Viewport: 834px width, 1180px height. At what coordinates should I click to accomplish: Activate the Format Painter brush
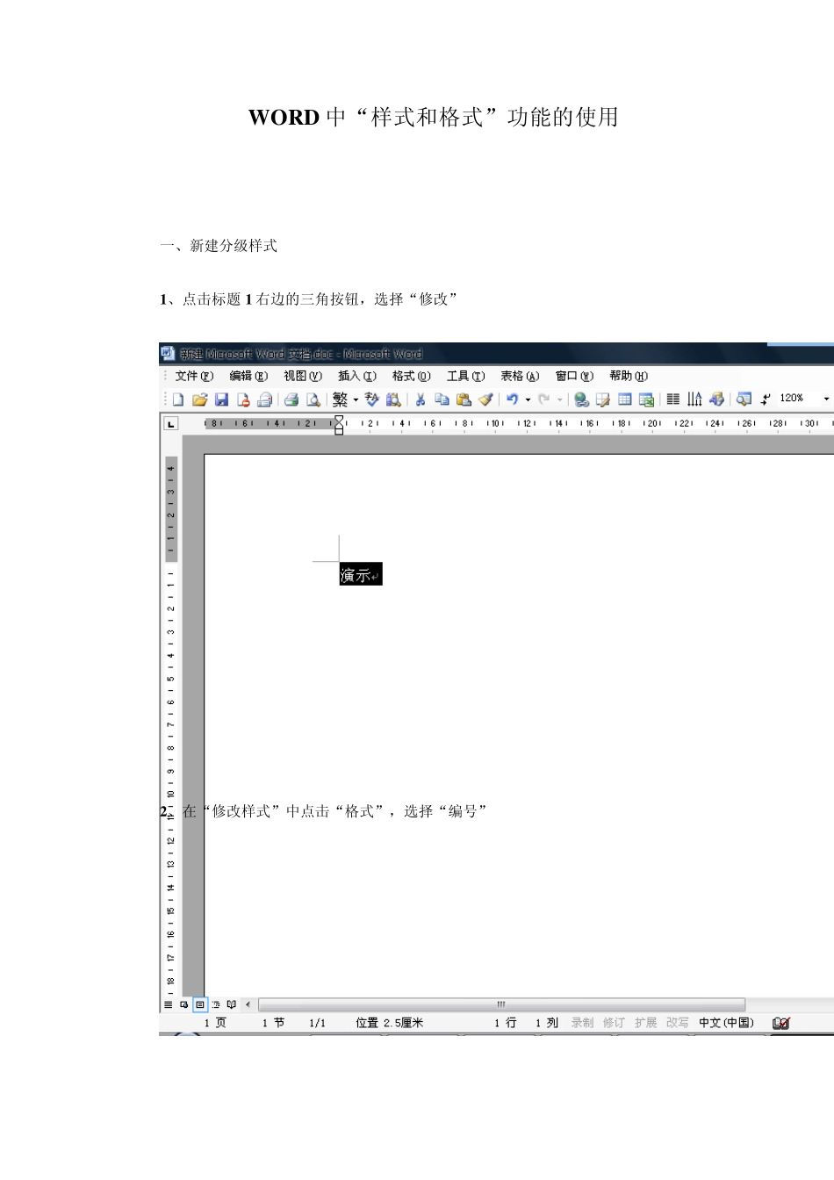click(485, 399)
